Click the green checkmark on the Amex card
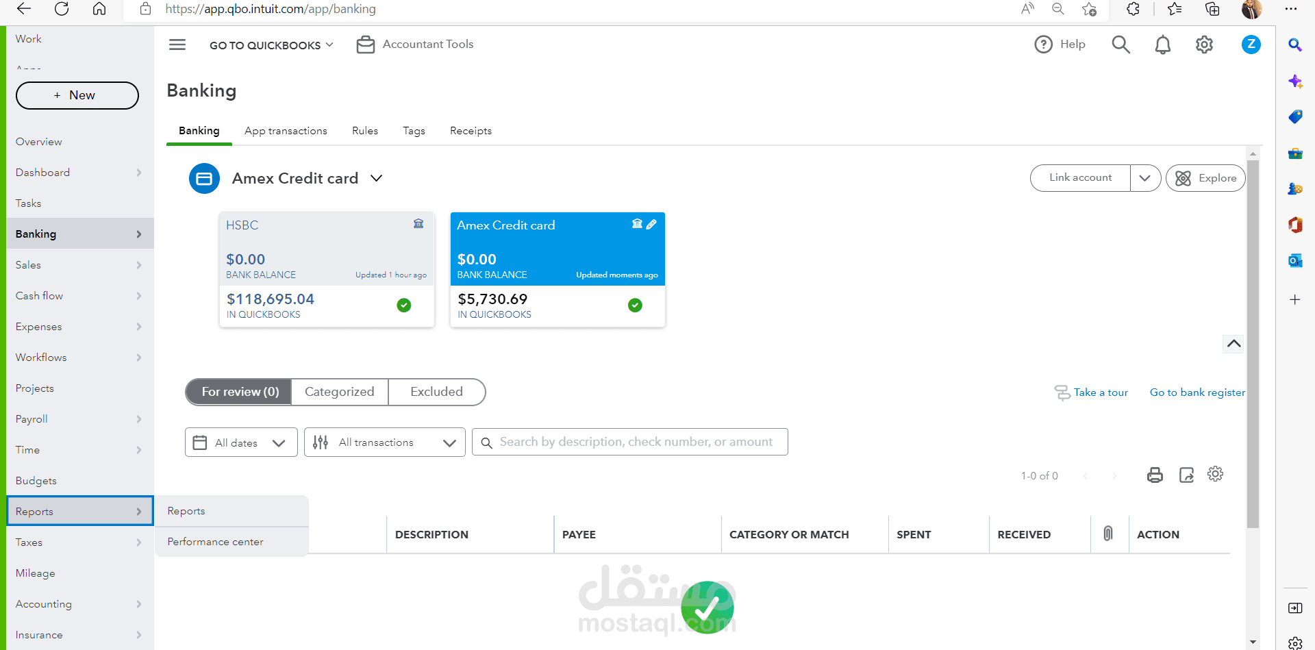Image resolution: width=1315 pixels, height=650 pixels. pyautogui.click(x=635, y=305)
